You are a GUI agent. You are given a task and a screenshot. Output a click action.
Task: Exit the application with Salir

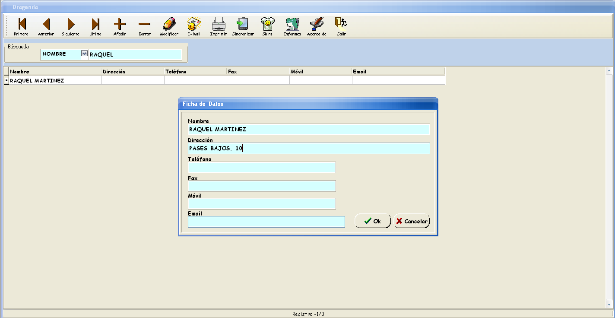(x=342, y=27)
